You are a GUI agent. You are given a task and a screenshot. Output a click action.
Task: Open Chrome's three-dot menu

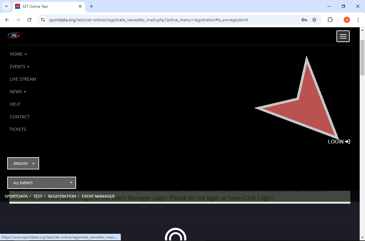(358, 20)
